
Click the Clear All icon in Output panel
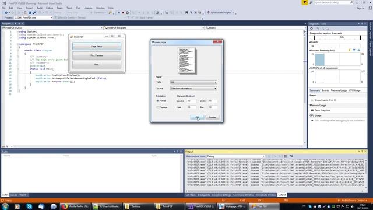[x=285, y=156]
